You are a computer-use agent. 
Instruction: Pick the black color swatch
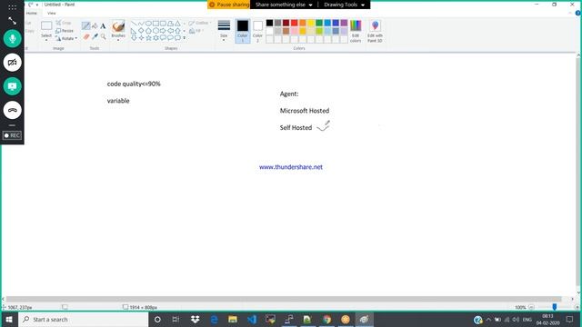[x=269, y=23]
